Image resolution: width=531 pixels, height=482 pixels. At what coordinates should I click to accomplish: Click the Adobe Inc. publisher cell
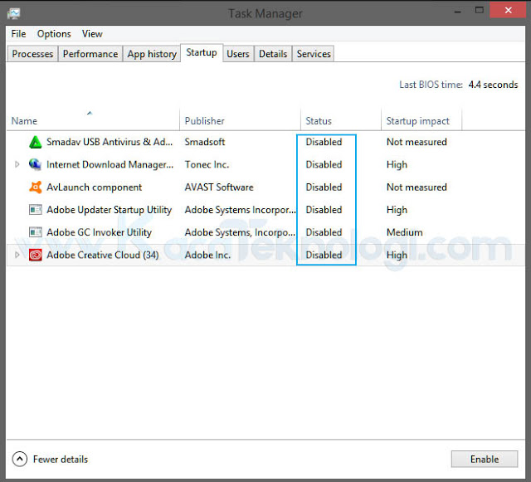coord(207,255)
